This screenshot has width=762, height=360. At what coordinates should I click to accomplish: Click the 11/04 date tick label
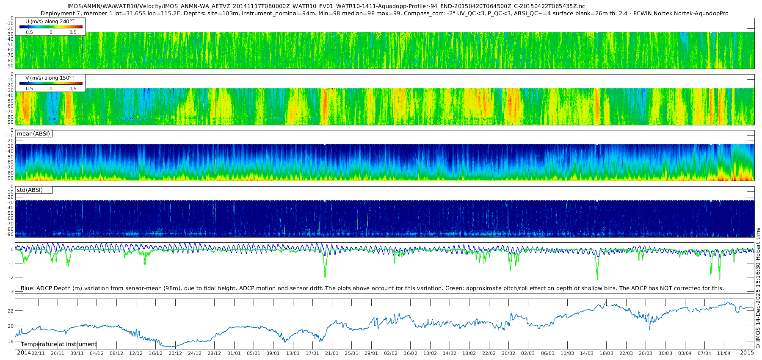click(x=724, y=354)
